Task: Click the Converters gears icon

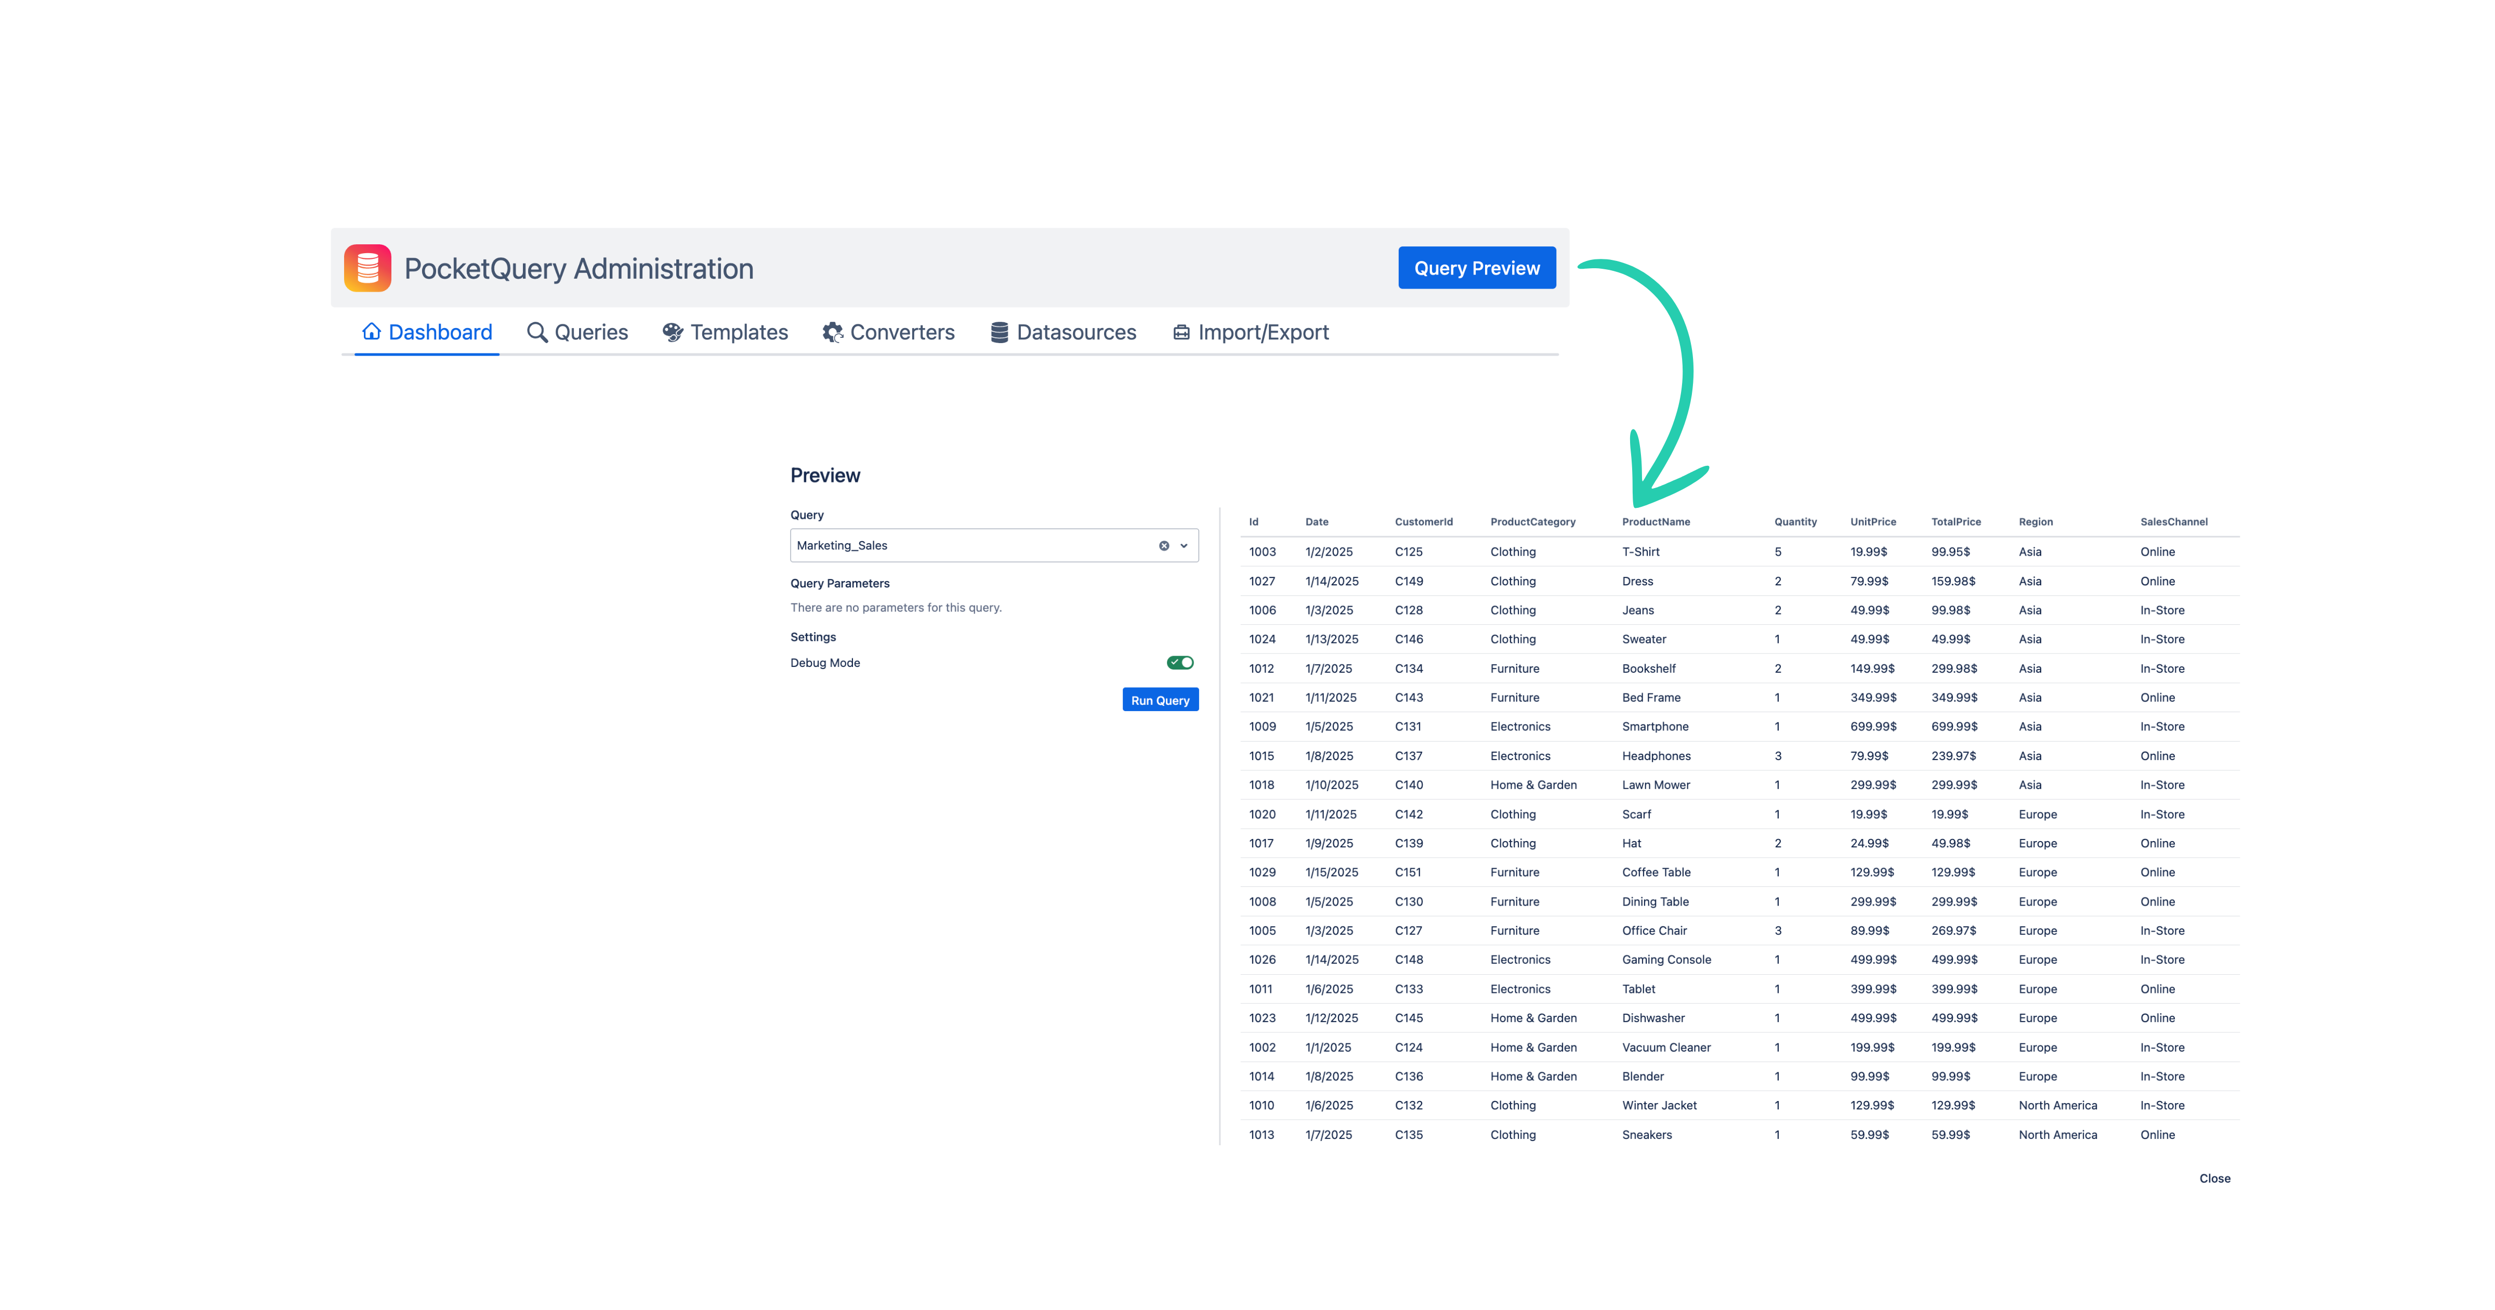Action: click(832, 332)
